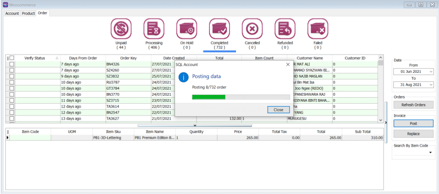The image size is (439, 194).
Task: Open the Processing orders filter icon
Action: click(x=154, y=28)
